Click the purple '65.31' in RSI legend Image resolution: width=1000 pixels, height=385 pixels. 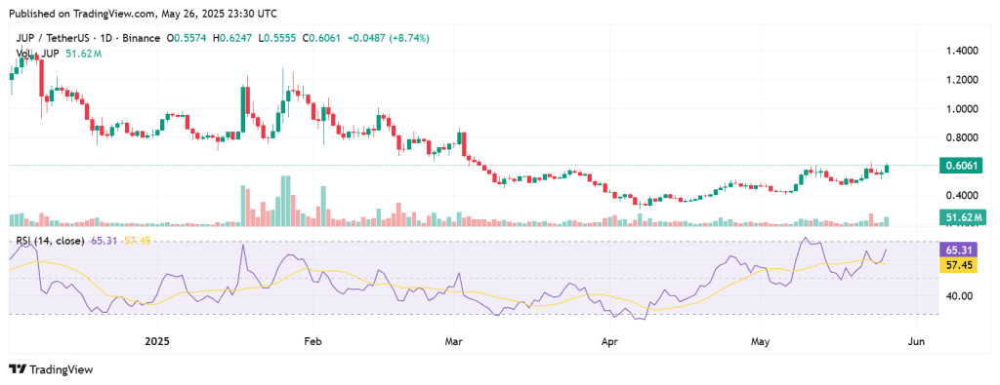point(104,241)
